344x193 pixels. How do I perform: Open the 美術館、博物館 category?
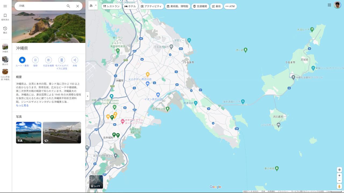click(x=178, y=6)
